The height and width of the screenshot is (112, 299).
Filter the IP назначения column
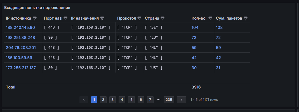click(x=102, y=18)
